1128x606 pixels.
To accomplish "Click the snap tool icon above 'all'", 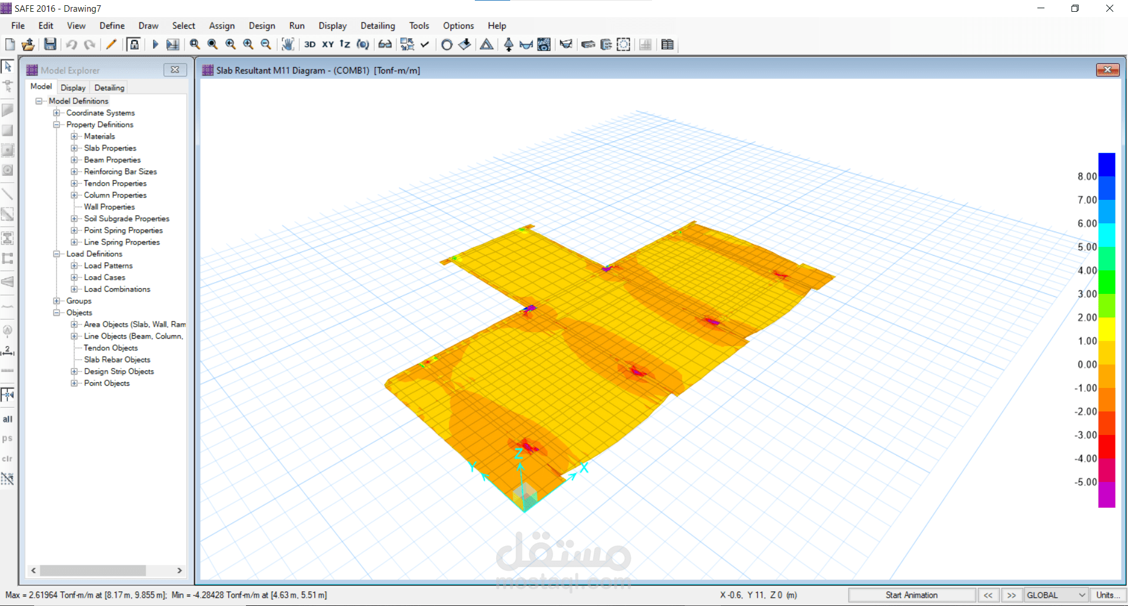I will [x=8, y=395].
